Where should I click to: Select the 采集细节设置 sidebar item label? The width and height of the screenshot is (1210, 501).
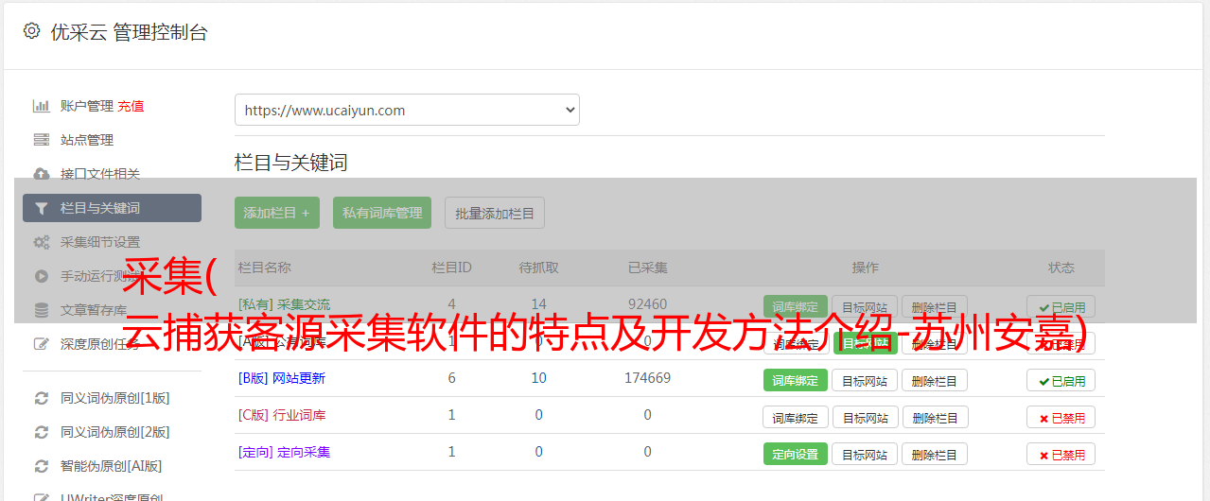click(100, 242)
